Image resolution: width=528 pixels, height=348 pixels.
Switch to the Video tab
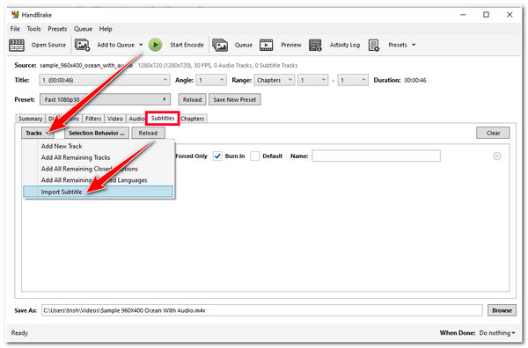[114, 119]
